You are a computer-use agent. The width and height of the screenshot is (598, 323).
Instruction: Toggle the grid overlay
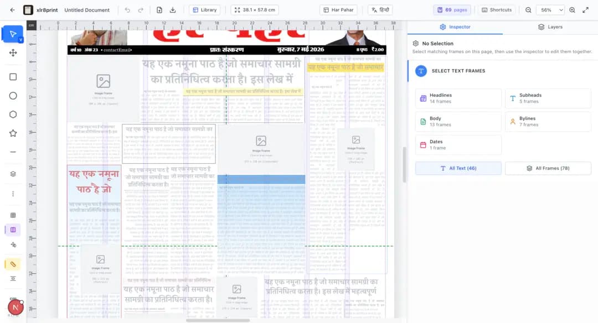pos(13,215)
